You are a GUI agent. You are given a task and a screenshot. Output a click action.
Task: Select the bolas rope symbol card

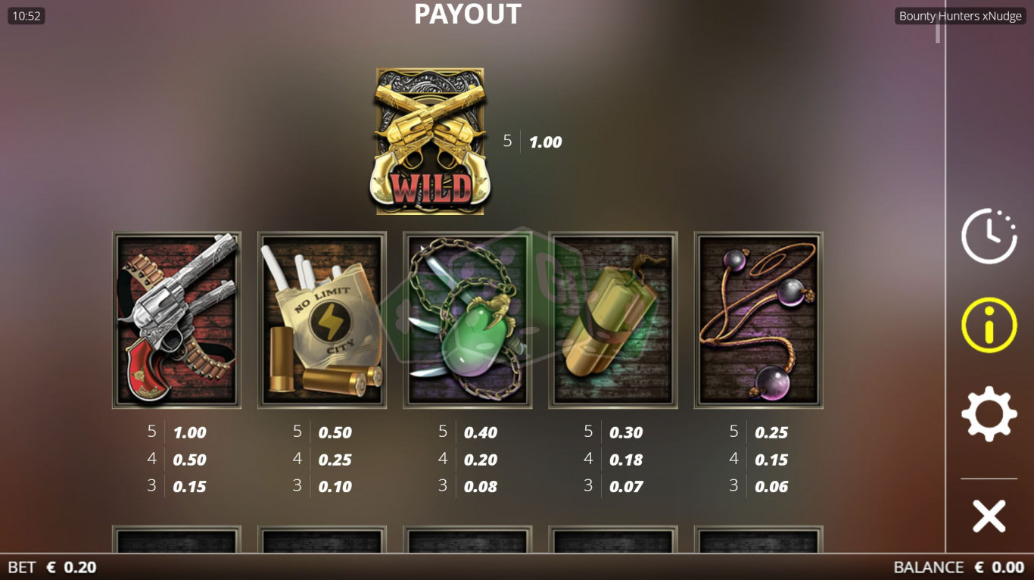(758, 320)
